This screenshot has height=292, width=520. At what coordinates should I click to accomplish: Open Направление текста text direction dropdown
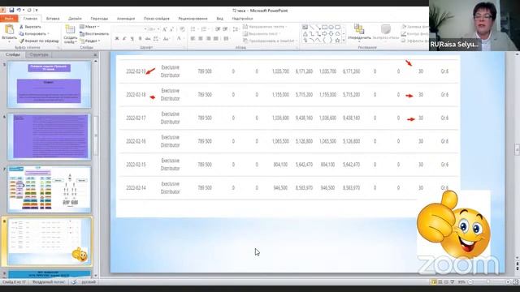click(265, 27)
